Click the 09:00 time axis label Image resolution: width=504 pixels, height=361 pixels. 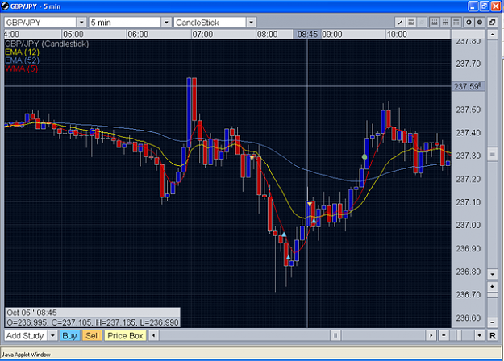(332, 35)
